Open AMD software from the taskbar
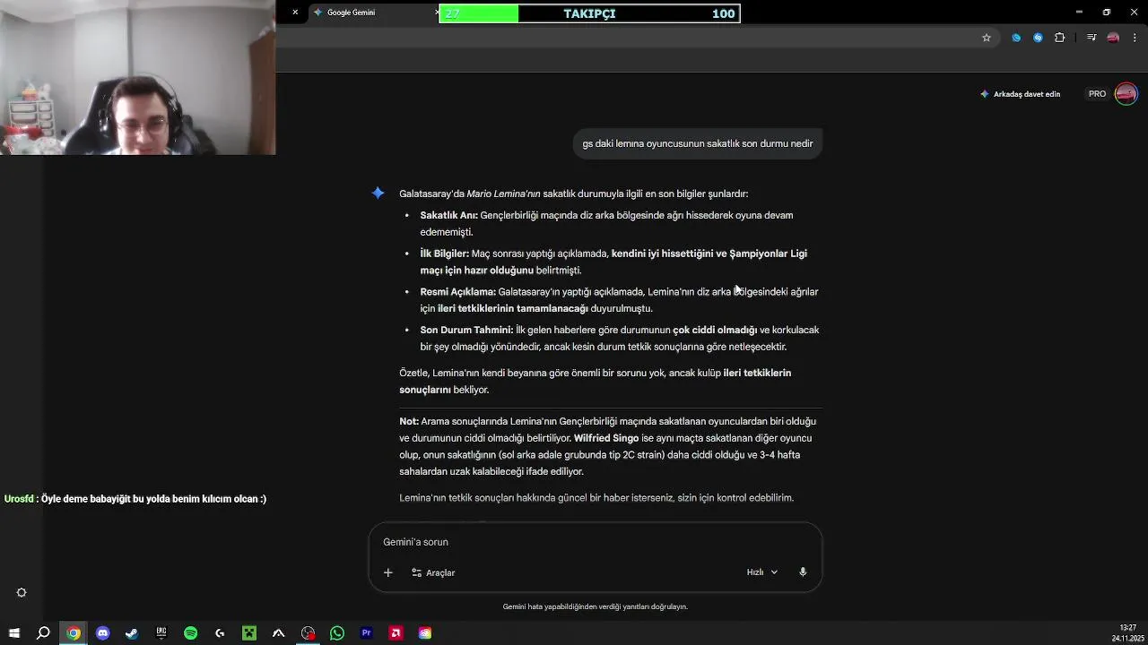 (396, 633)
